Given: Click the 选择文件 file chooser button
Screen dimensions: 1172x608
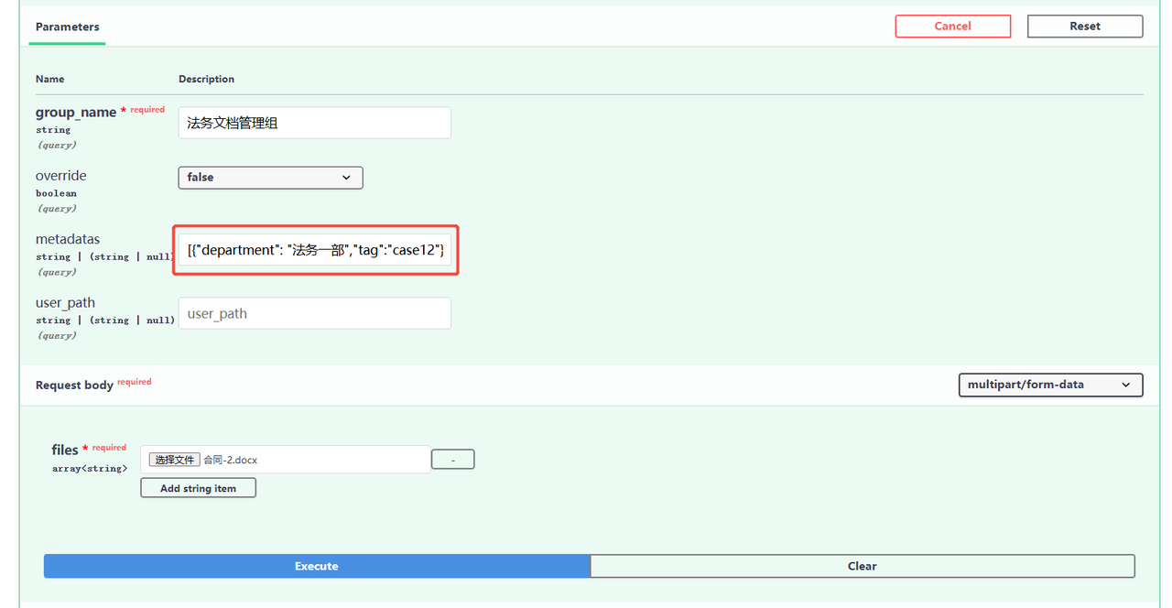Looking at the screenshot, I should [174, 460].
